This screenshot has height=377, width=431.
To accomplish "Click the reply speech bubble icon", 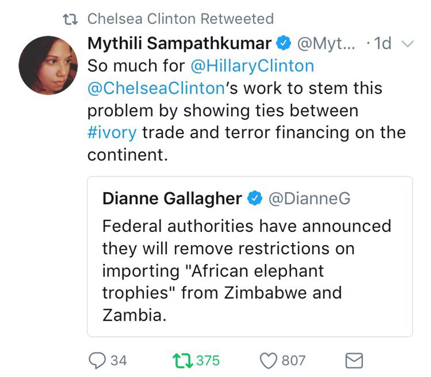I will (x=97, y=361).
